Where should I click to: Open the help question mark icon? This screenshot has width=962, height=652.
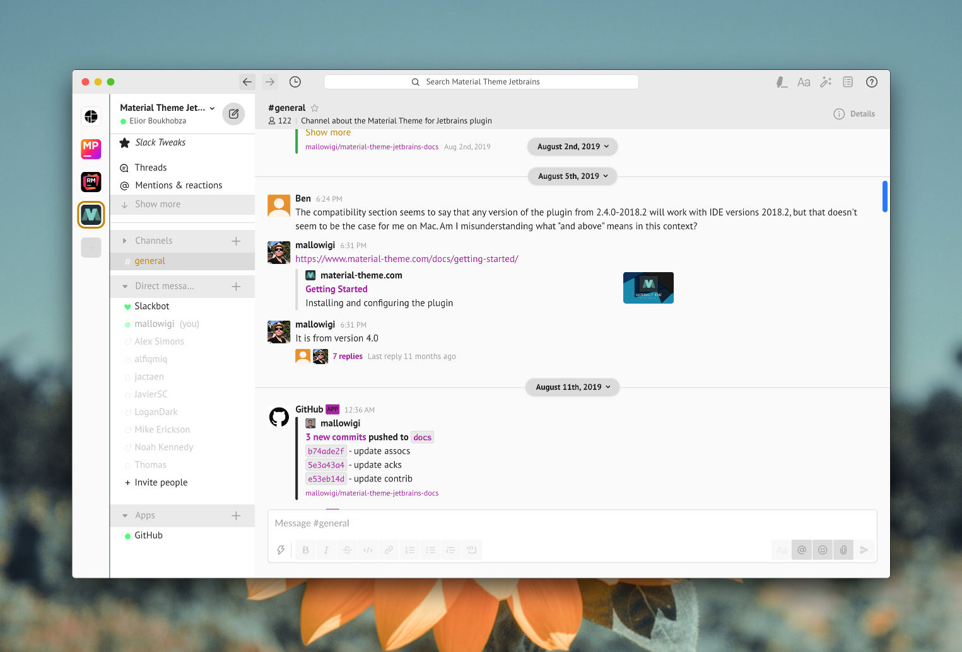tap(872, 82)
